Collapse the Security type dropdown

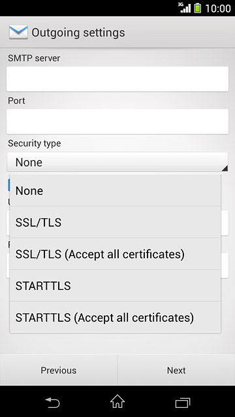click(x=117, y=162)
